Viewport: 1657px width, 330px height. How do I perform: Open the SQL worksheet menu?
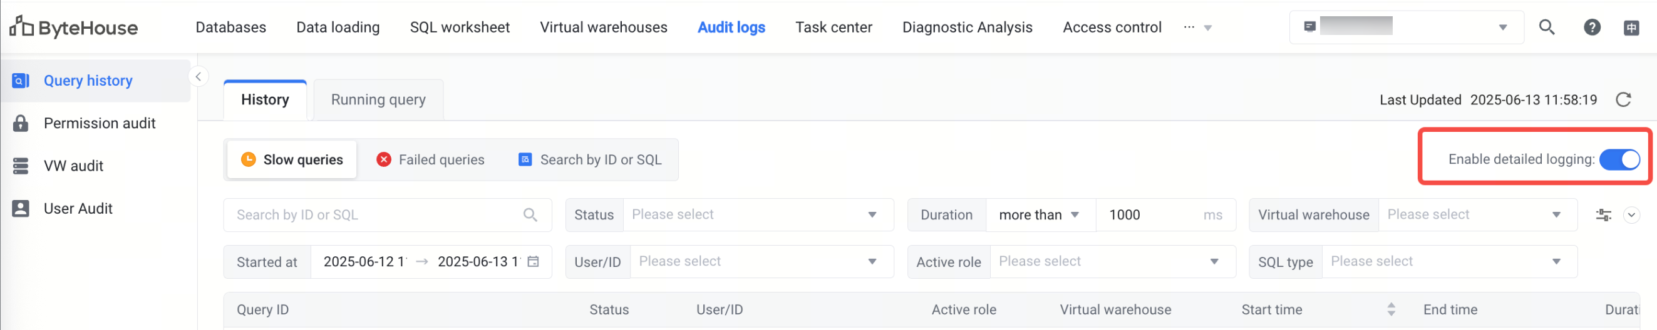click(x=459, y=27)
